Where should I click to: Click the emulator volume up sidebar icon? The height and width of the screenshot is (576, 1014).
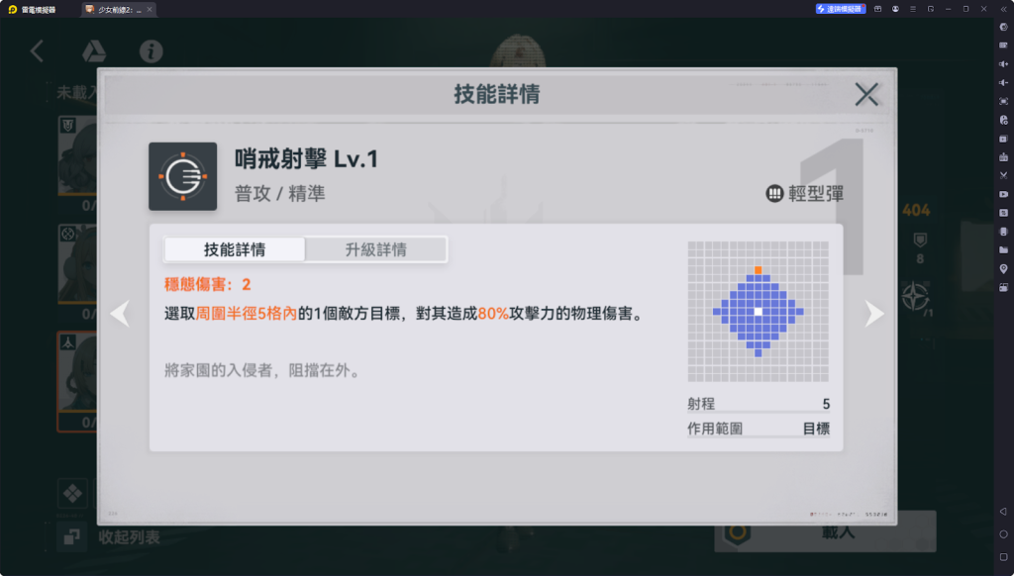click(x=1003, y=64)
